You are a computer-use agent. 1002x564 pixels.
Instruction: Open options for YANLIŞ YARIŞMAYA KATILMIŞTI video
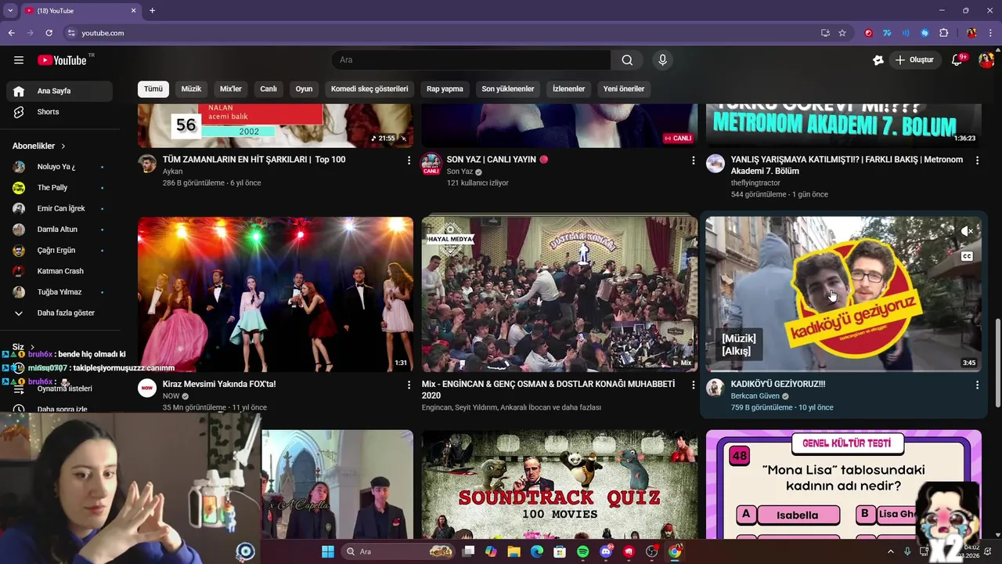(x=977, y=160)
